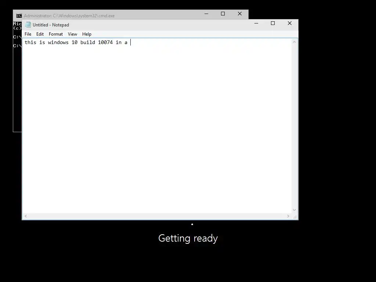Screen dimensions: 376x282
Task: Close the cmd.exe window
Action: pos(240,14)
